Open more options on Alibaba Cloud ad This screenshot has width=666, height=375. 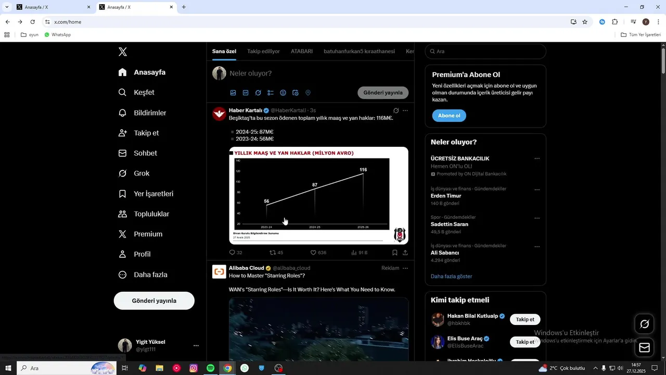click(405, 268)
